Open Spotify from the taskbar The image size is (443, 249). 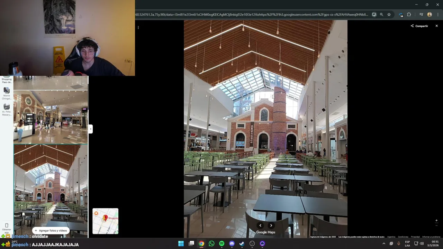222,243
